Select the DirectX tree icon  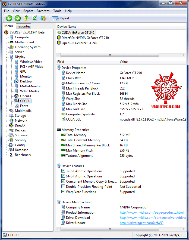point(11,125)
